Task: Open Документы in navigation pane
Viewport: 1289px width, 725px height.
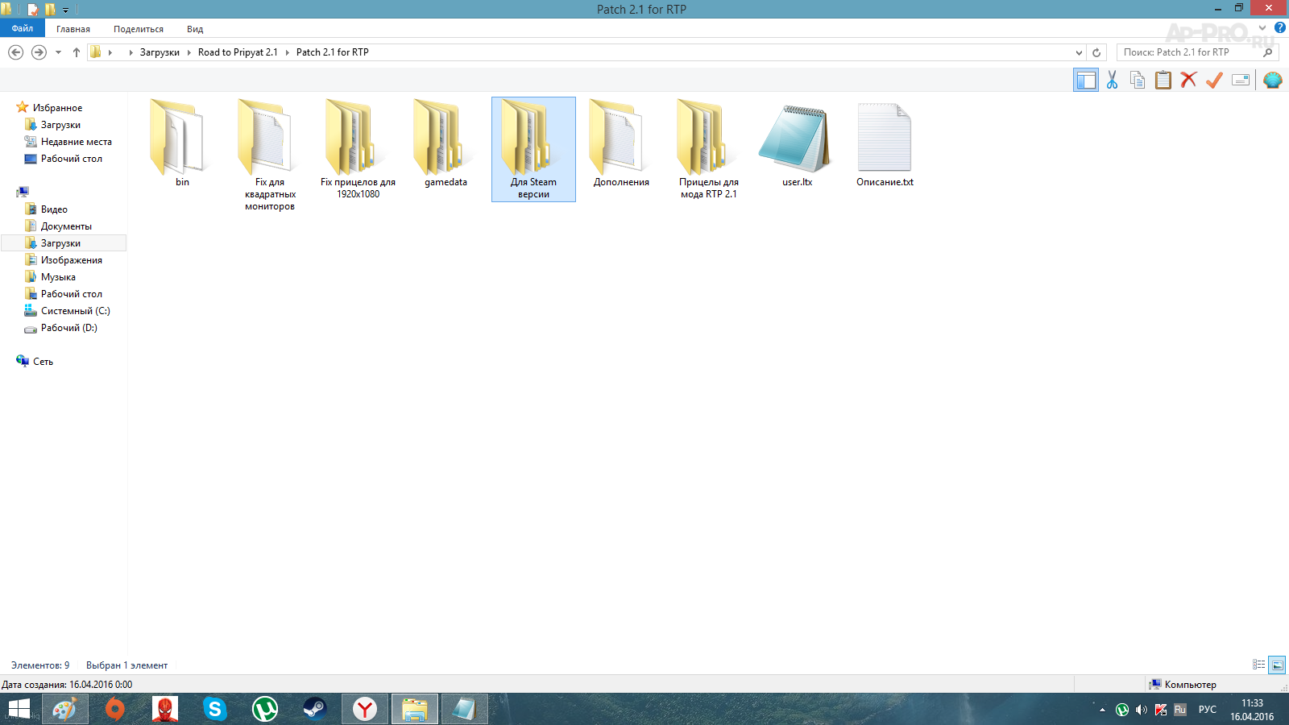Action: (x=66, y=226)
